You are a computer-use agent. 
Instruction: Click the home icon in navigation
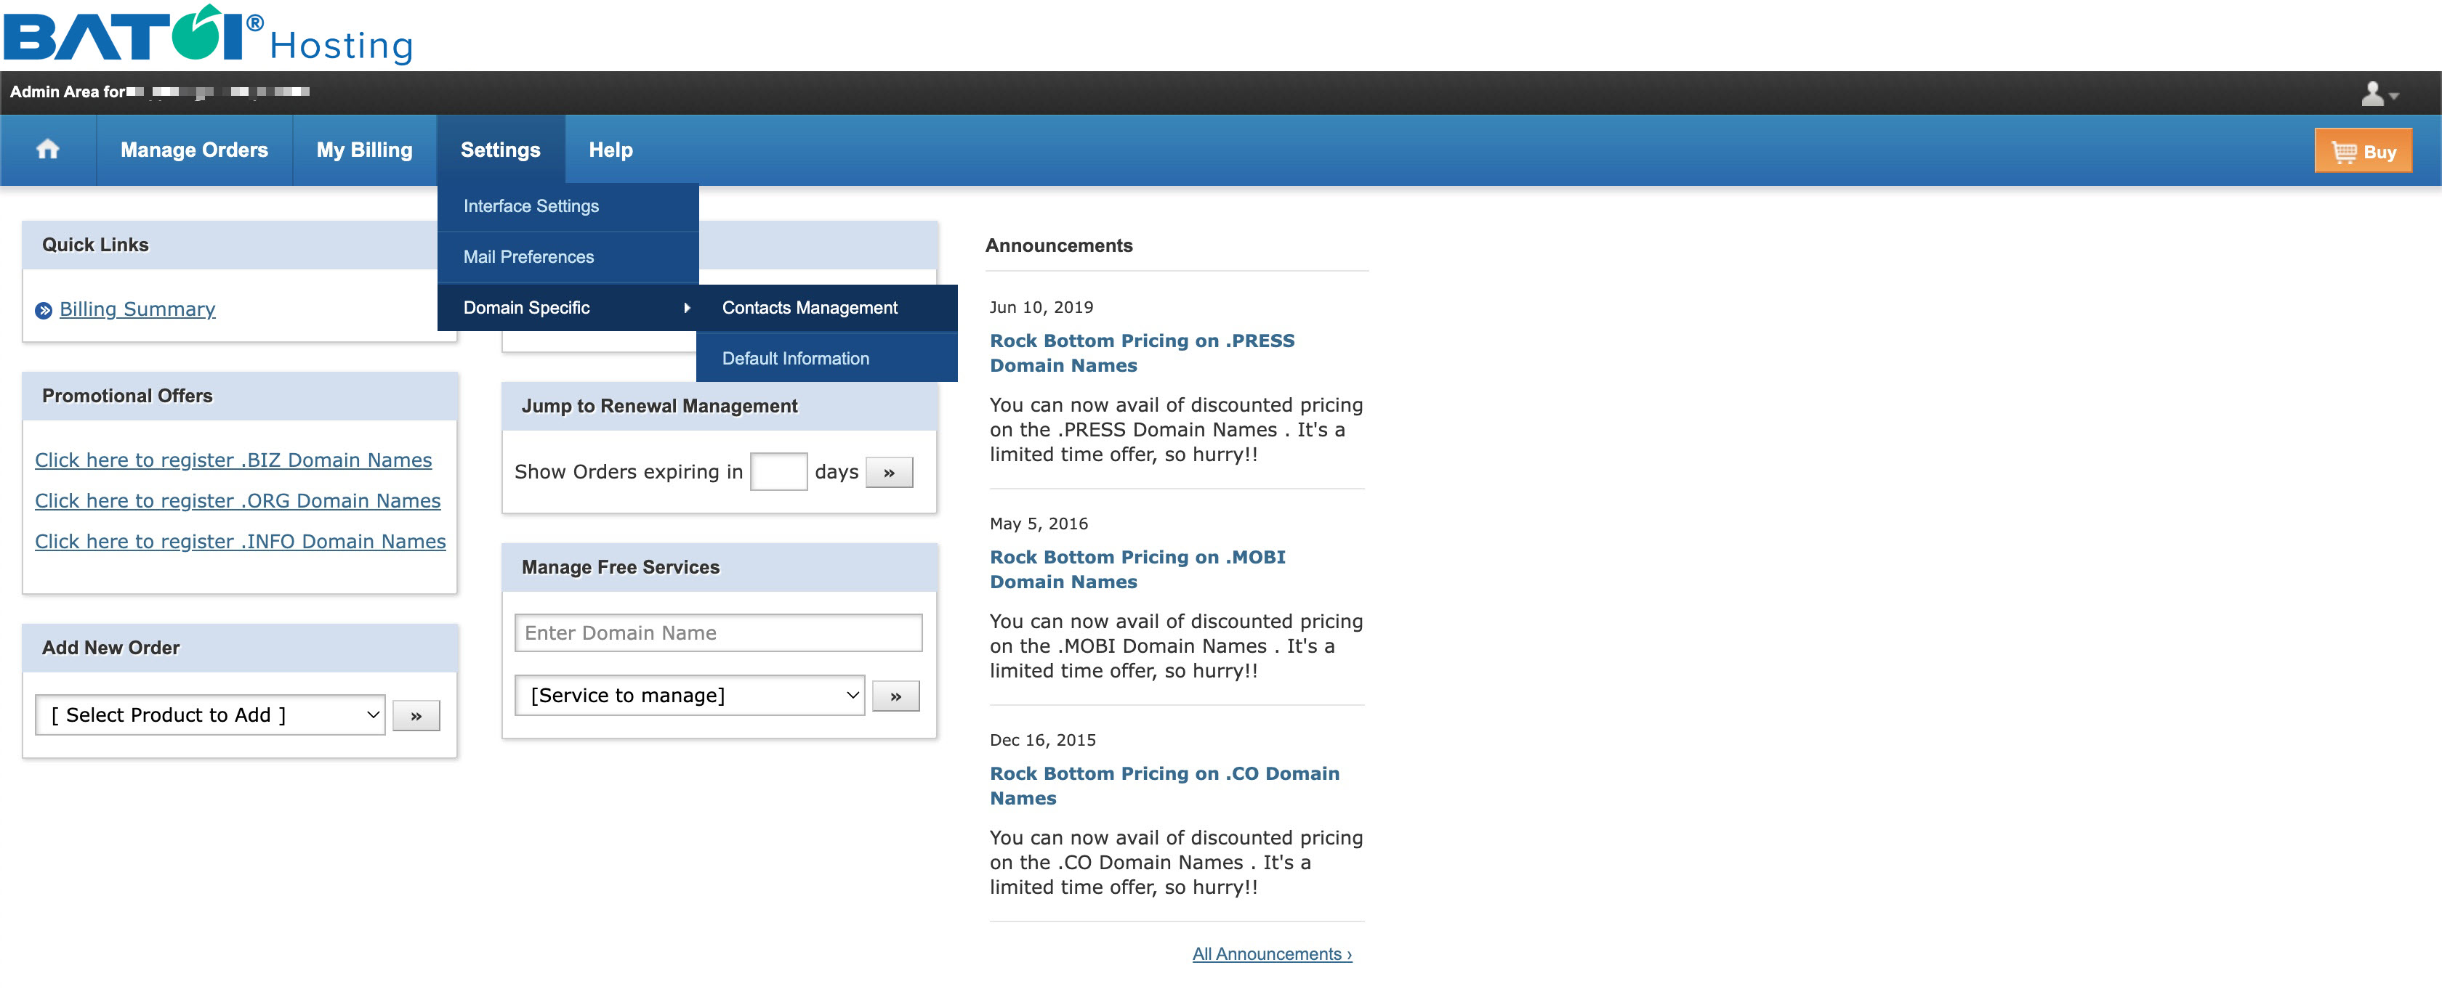[x=45, y=150]
